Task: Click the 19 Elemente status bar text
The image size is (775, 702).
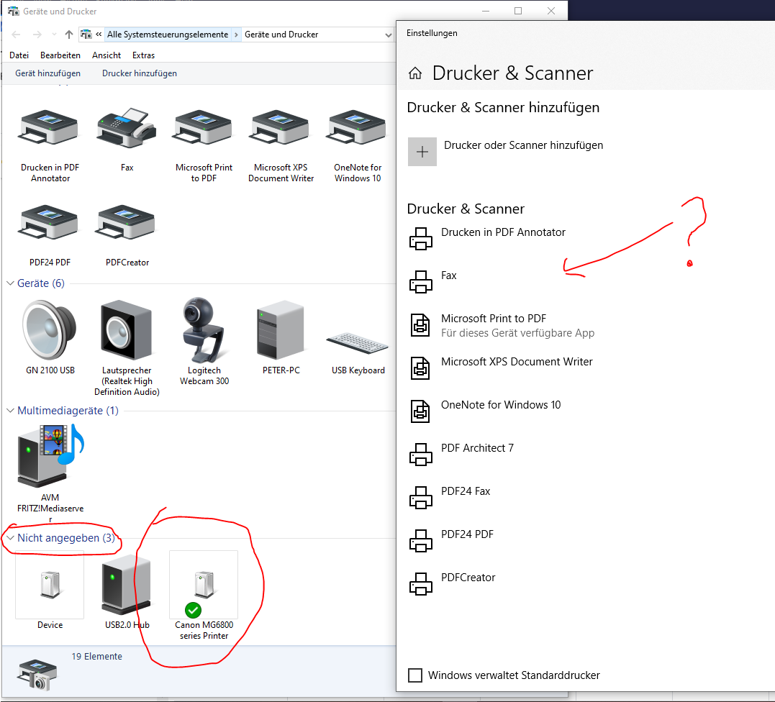Action: click(97, 657)
